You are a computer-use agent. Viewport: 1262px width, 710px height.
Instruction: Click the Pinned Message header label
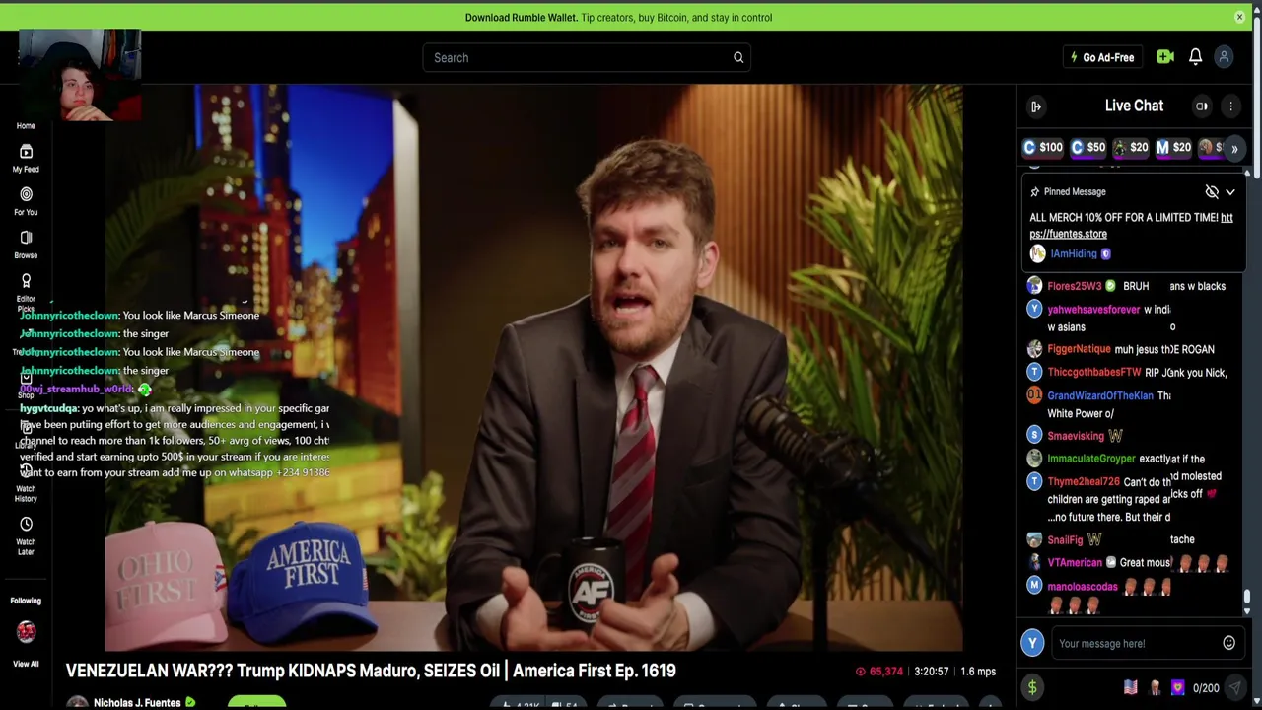point(1074,192)
